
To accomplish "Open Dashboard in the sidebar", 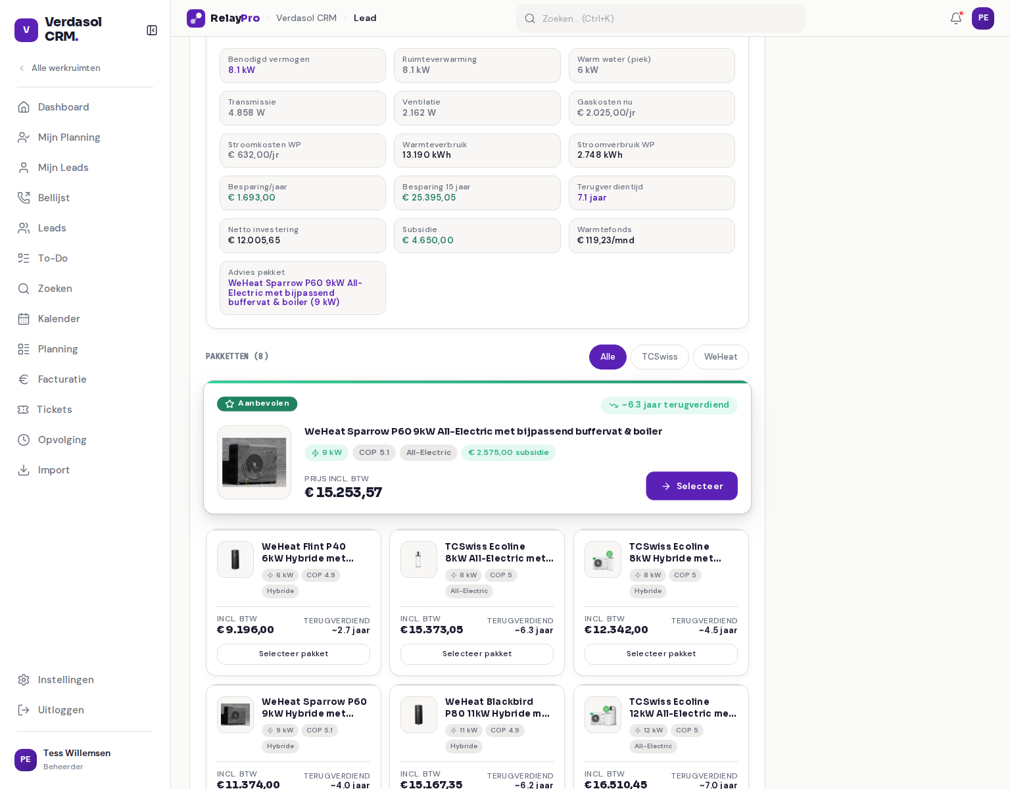I will (x=85, y=107).
